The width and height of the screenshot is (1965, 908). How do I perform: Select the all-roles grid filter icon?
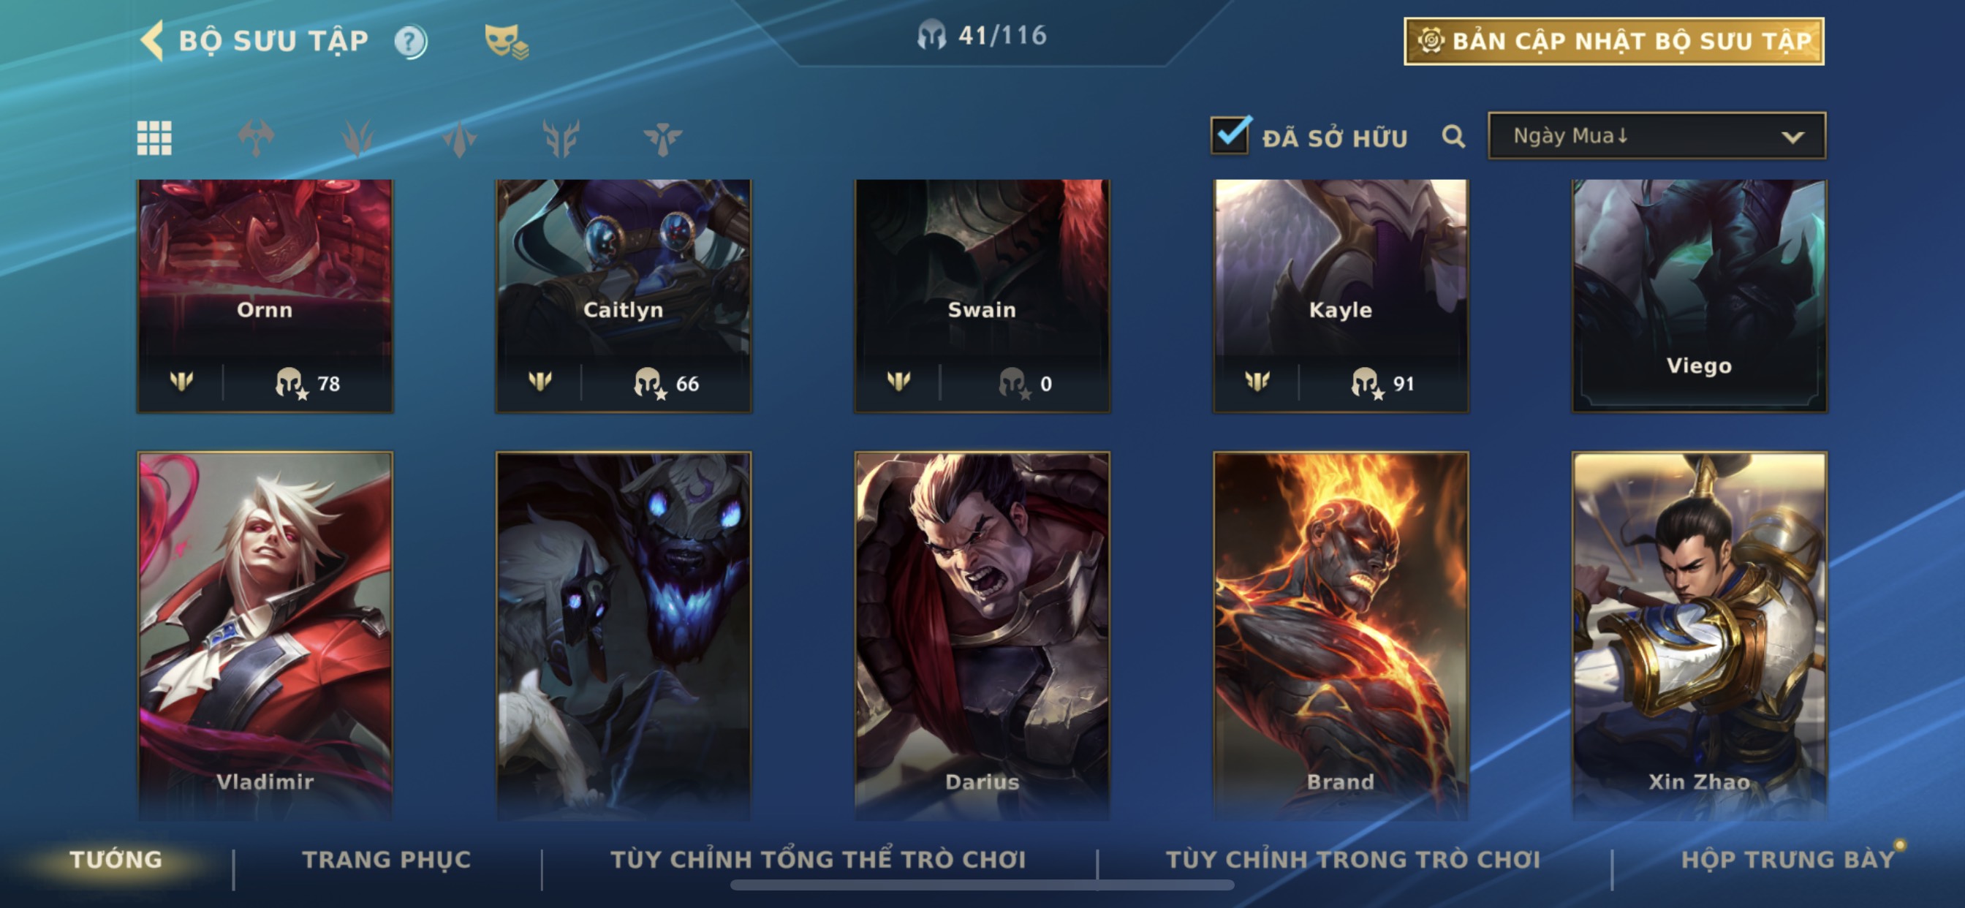[154, 138]
